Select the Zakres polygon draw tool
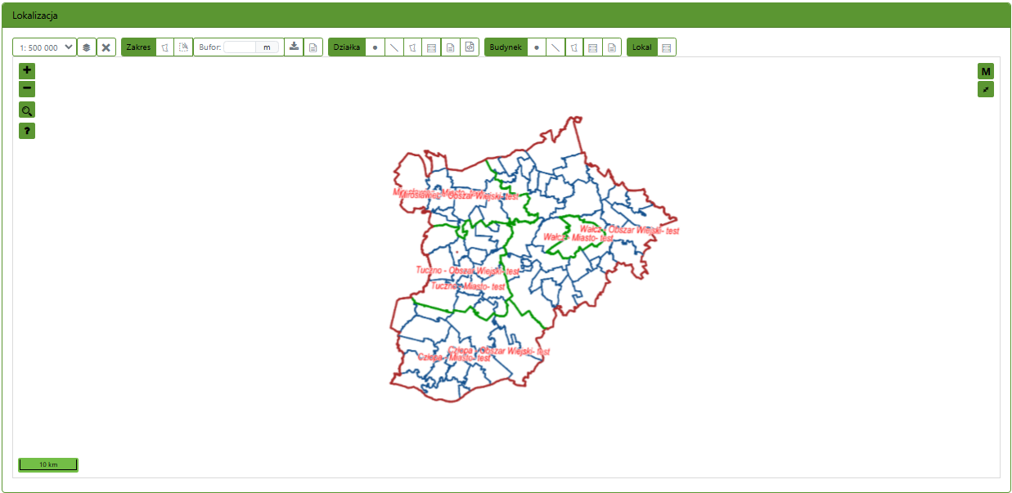Viewport: 1012px width, 493px height. click(165, 47)
